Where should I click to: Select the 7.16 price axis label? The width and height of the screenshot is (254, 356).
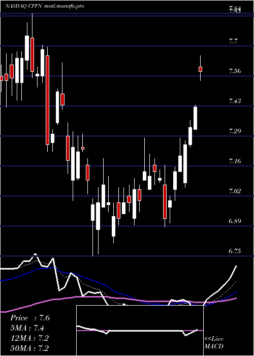point(235,161)
